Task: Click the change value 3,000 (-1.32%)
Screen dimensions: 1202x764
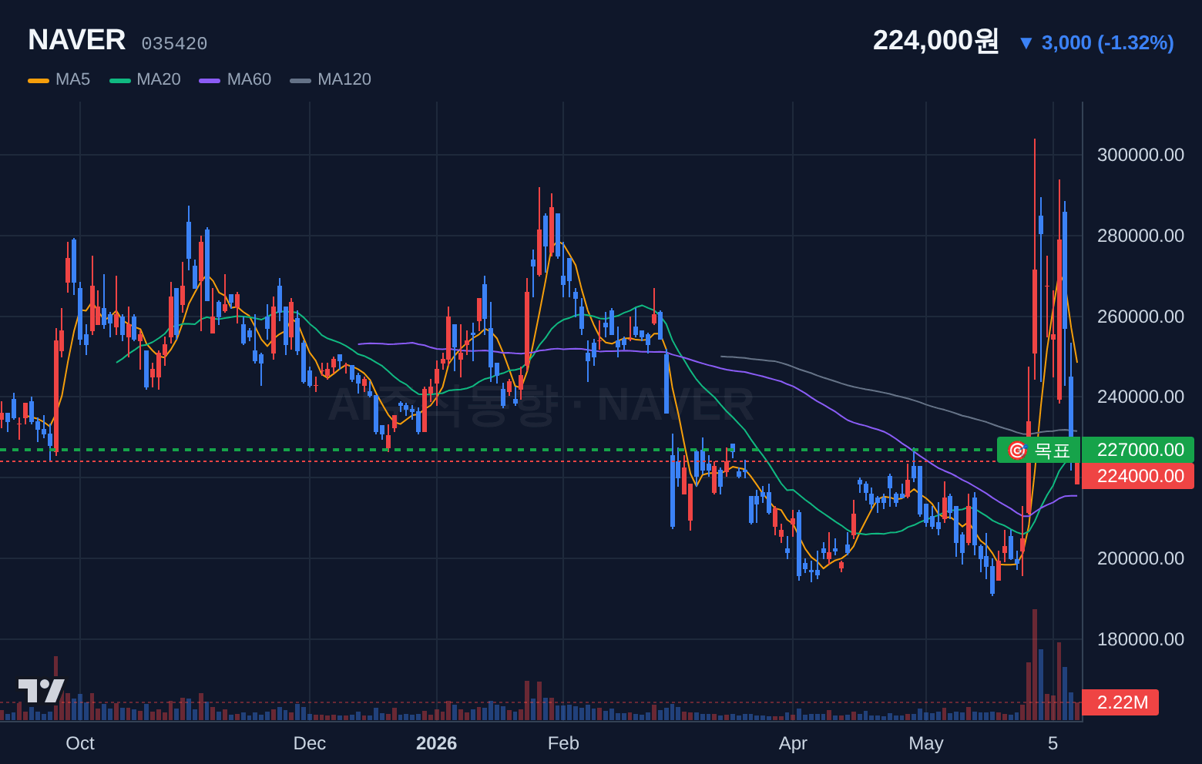Action: [1107, 43]
